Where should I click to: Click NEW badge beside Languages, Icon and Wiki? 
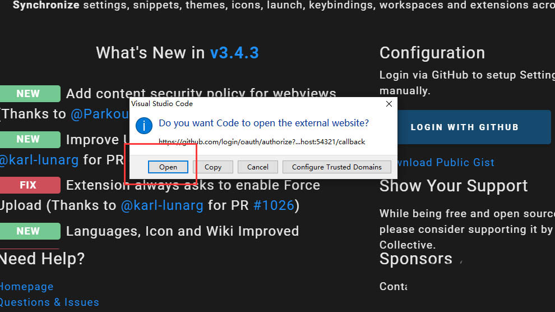pyautogui.click(x=30, y=231)
